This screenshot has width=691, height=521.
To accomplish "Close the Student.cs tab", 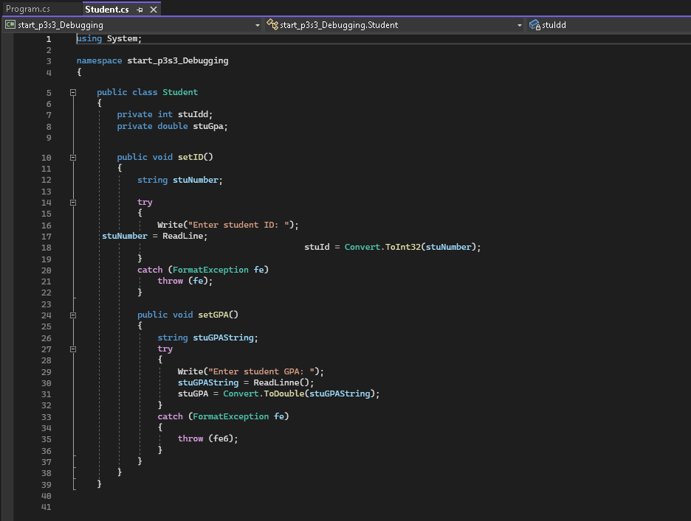I will [152, 10].
